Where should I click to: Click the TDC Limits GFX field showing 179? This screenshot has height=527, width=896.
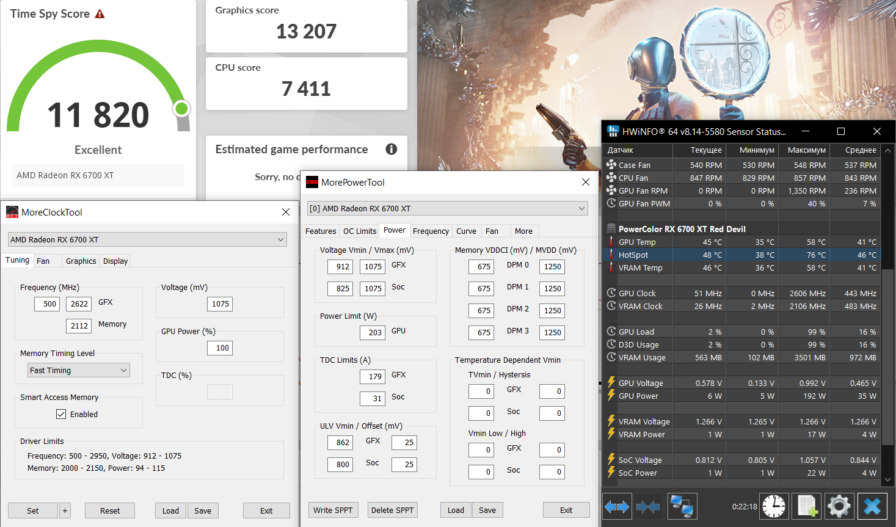(x=373, y=376)
